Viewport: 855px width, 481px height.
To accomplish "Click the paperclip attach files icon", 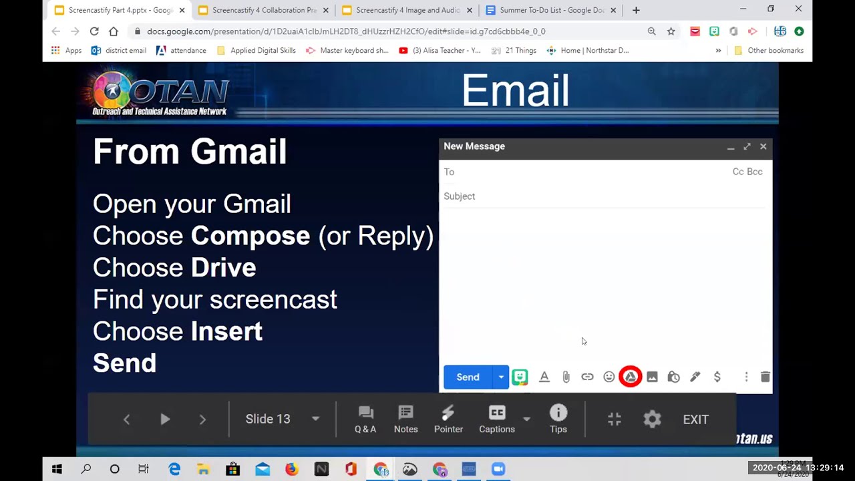I will [x=566, y=377].
